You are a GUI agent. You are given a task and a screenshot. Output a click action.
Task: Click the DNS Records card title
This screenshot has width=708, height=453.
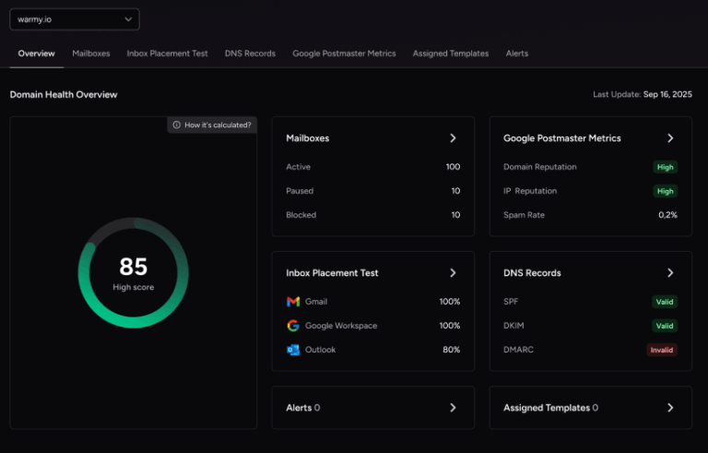click(532, 272)
